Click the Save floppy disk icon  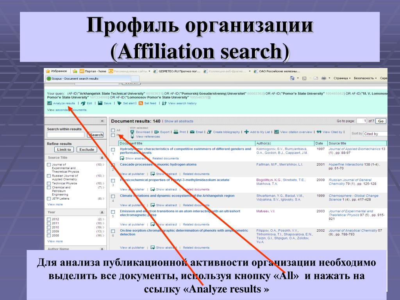[100, 103]
